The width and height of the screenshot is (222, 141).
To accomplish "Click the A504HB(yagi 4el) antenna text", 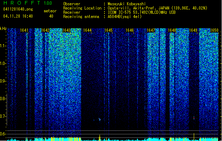I will 125,17.
